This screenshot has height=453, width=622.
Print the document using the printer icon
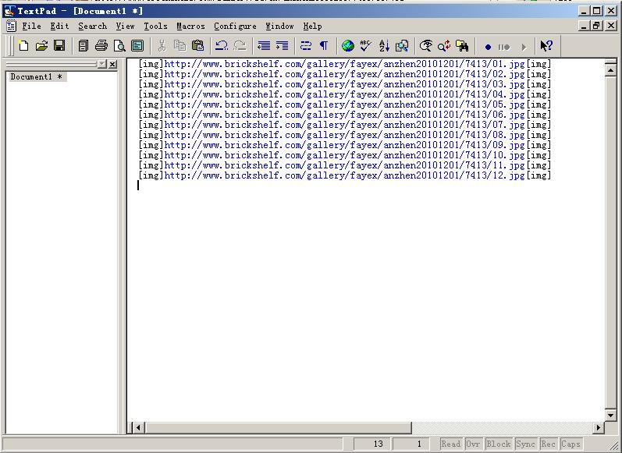click(x=101, y=46)
